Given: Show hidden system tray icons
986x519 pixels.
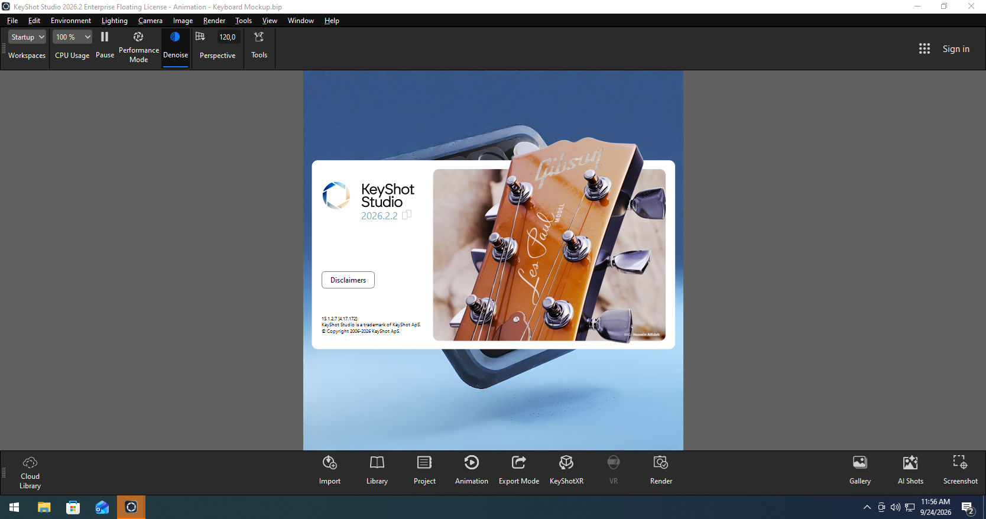Looking at the screenshot, I should [867, 507].
